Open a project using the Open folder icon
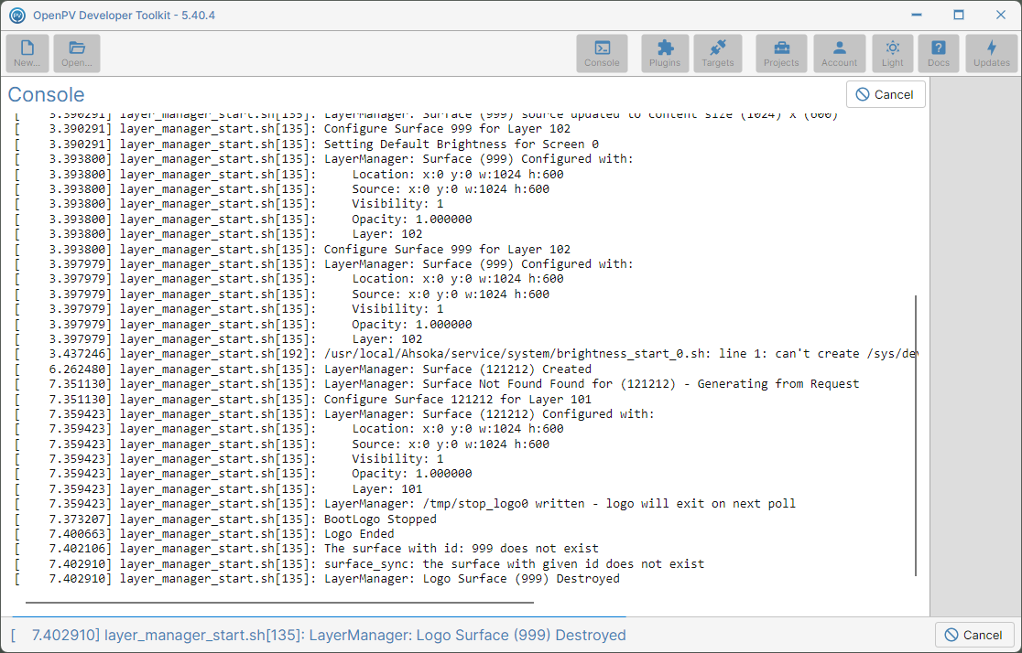 point(77,53)
